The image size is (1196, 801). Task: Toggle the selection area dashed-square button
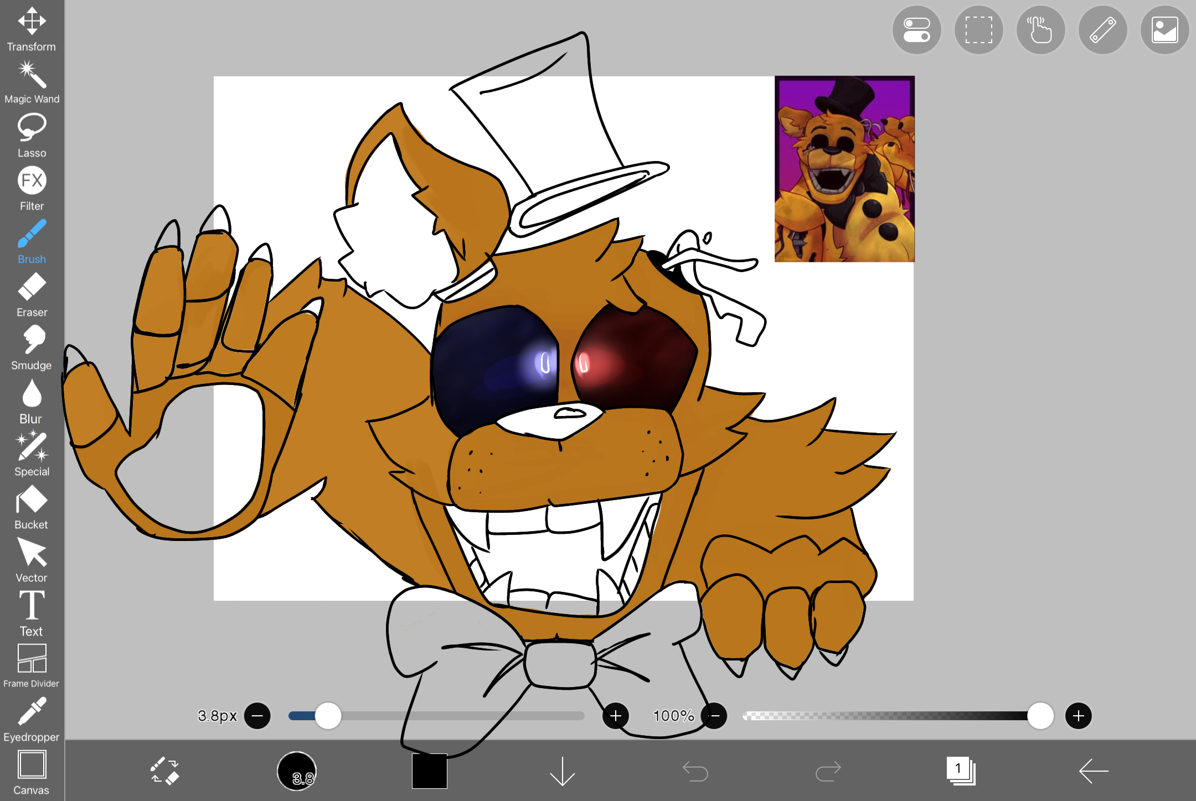(x=978, y=30)
